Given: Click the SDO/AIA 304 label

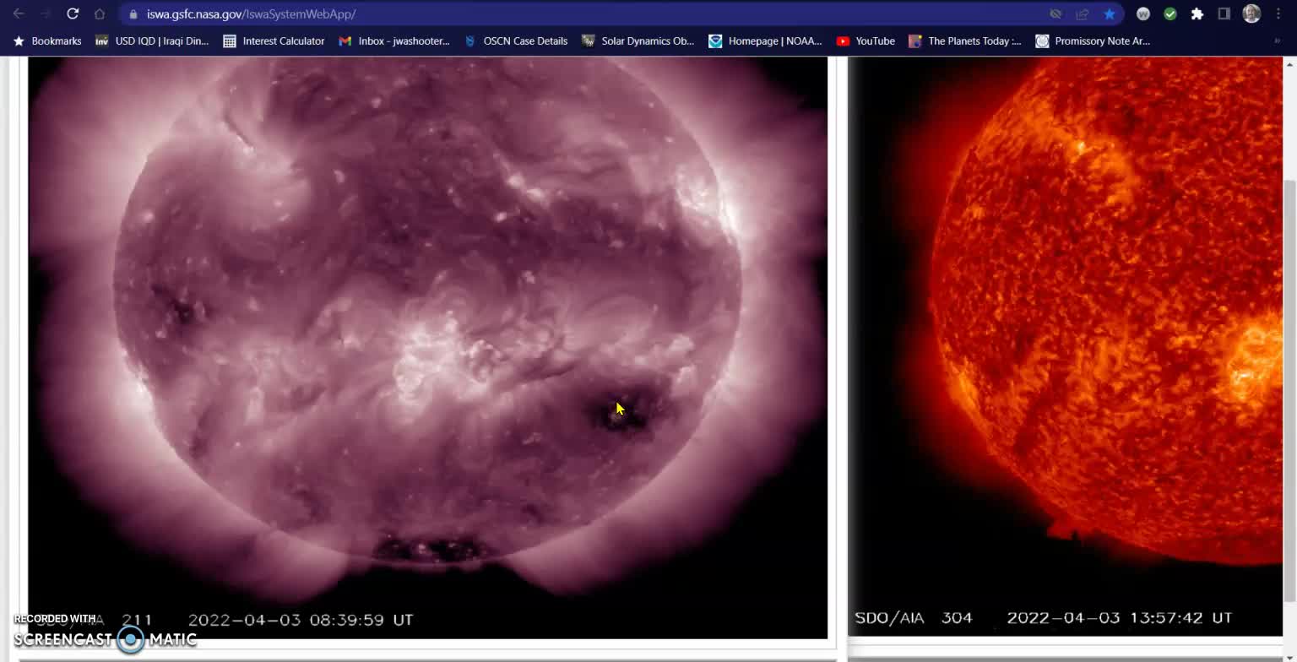Looking at the screenshot, I should pyautogui.click(x=914, y=618).
